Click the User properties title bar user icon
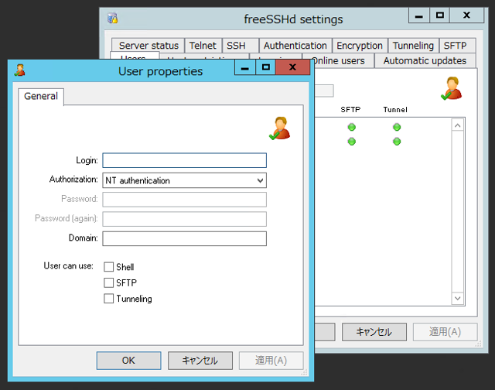This screenshot has height=390, width=495. [x=19, y=70]
